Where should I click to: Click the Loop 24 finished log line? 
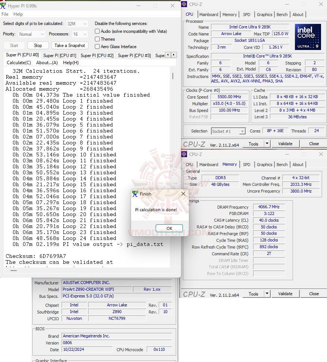coord(65,238)
